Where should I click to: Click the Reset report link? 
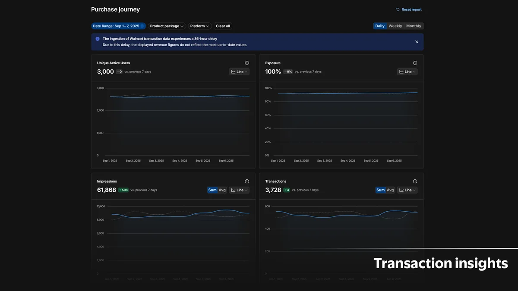click(x=411, y=9)
